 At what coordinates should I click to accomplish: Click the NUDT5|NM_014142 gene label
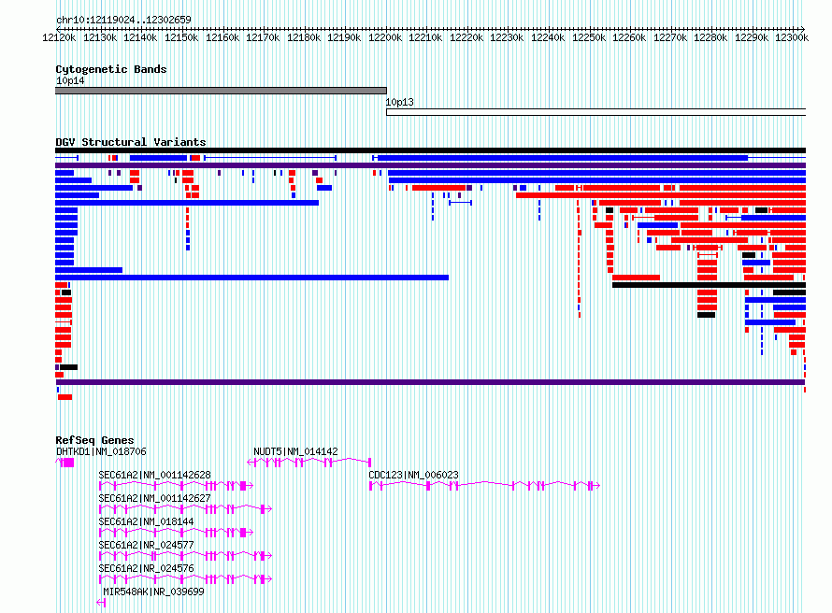click(x=295, y=451)
